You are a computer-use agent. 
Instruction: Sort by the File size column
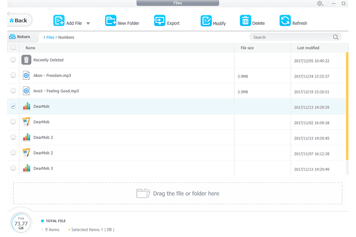tap(247, 48)
